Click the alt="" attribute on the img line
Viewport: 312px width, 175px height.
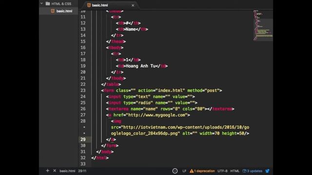190,133
